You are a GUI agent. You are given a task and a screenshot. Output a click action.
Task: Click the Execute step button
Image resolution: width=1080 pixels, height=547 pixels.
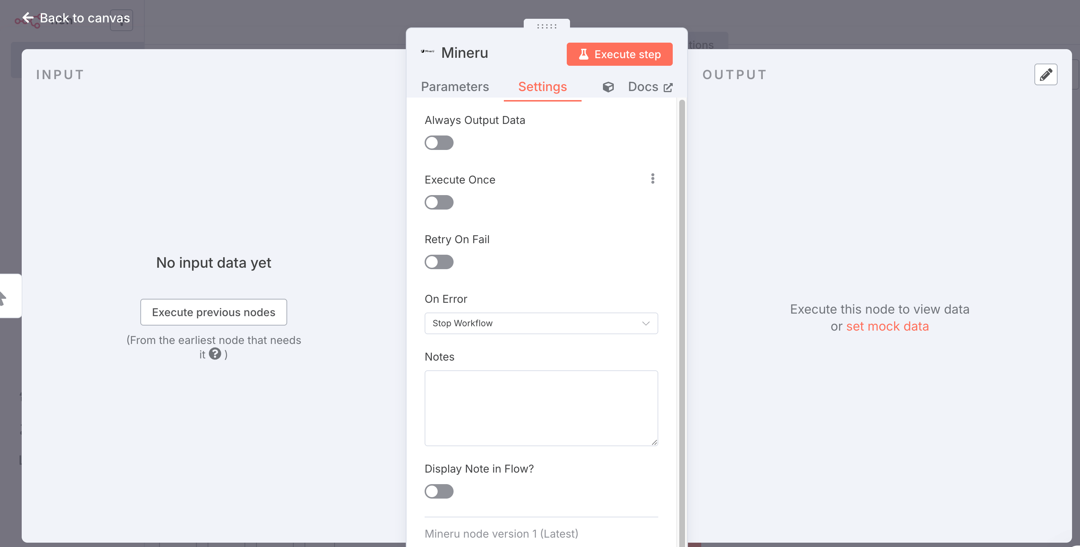[x=619, y=55]
